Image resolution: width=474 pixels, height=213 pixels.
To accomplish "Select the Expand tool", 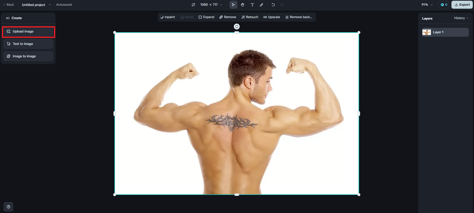I will coord(206,17).
